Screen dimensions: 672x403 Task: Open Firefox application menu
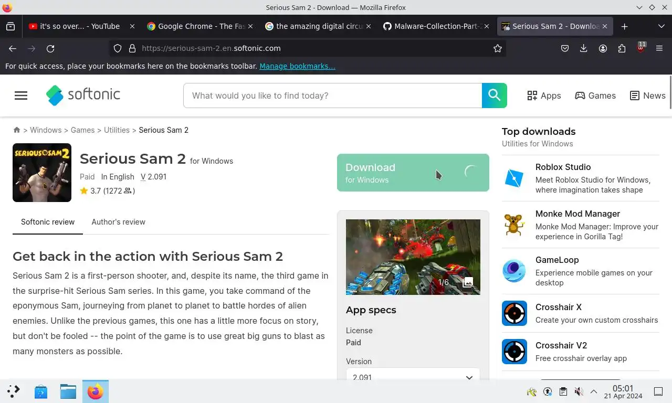pyautogui.click(x=659, y=48)
